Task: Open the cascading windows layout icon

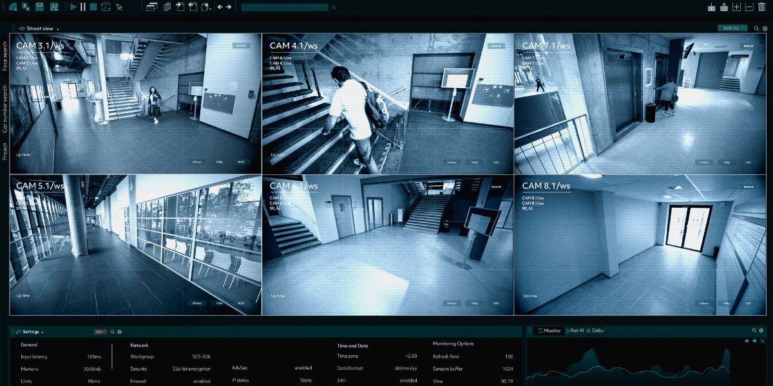Action: 152,7
